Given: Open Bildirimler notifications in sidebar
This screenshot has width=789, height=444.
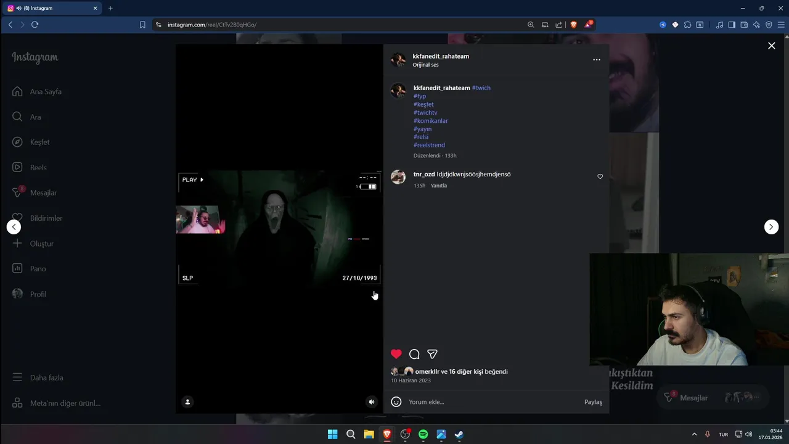Looking at the screenshot, I should [x=37, y=218].
